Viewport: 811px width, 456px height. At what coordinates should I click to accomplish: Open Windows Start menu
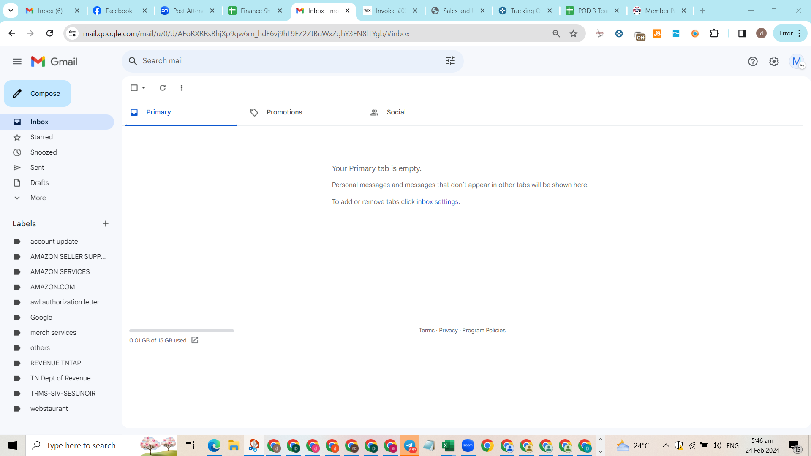(13, 446)
